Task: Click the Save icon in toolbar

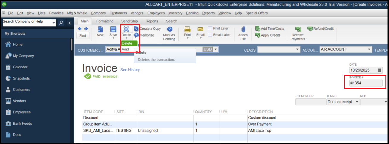Action: 113,29
